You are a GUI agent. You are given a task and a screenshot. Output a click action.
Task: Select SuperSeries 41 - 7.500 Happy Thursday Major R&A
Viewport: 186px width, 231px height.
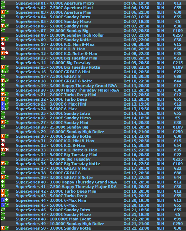point(66,187)
